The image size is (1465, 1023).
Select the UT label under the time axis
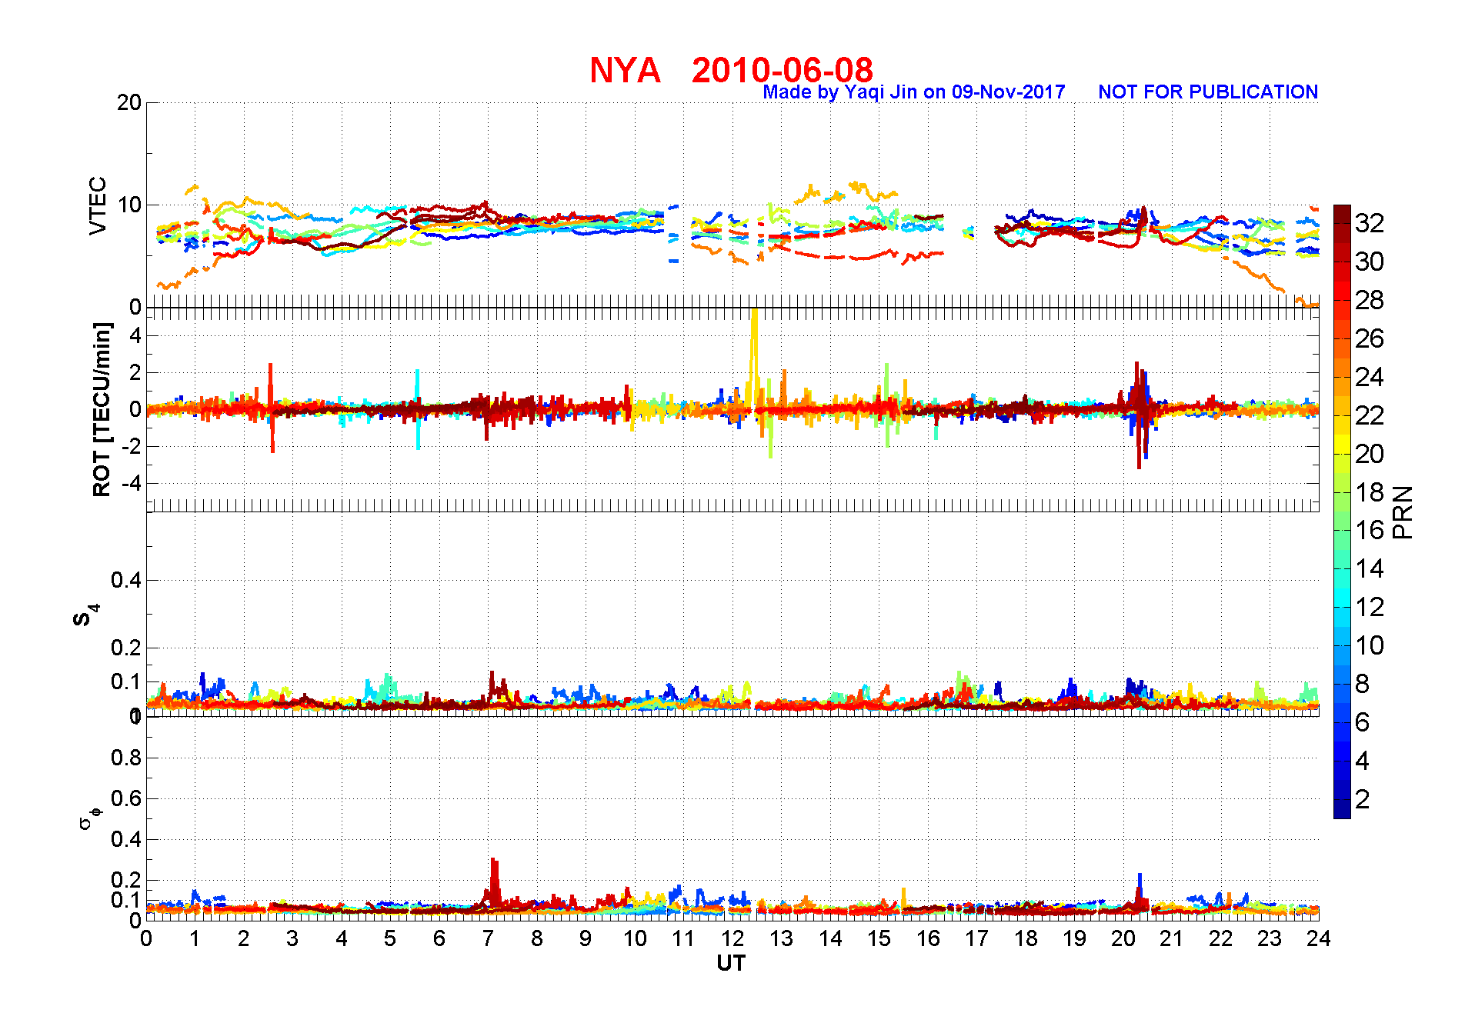click(731, 963)
